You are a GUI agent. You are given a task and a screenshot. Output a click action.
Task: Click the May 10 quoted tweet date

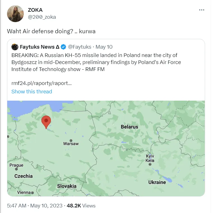(104, 47)
